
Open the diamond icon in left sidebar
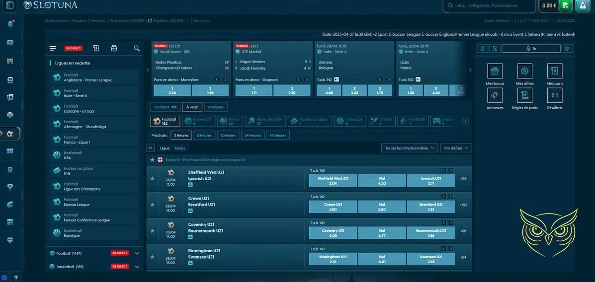10,240
